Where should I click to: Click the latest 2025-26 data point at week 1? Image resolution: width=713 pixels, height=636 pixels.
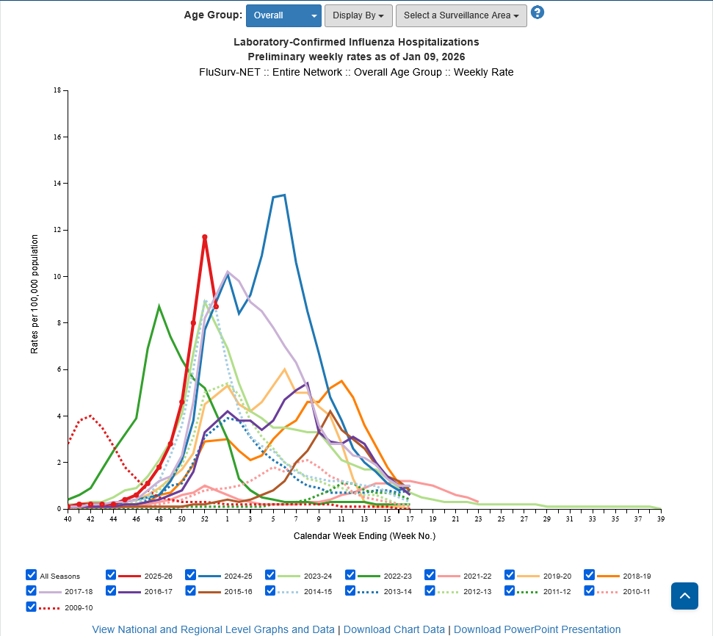(x=216, y=306)
